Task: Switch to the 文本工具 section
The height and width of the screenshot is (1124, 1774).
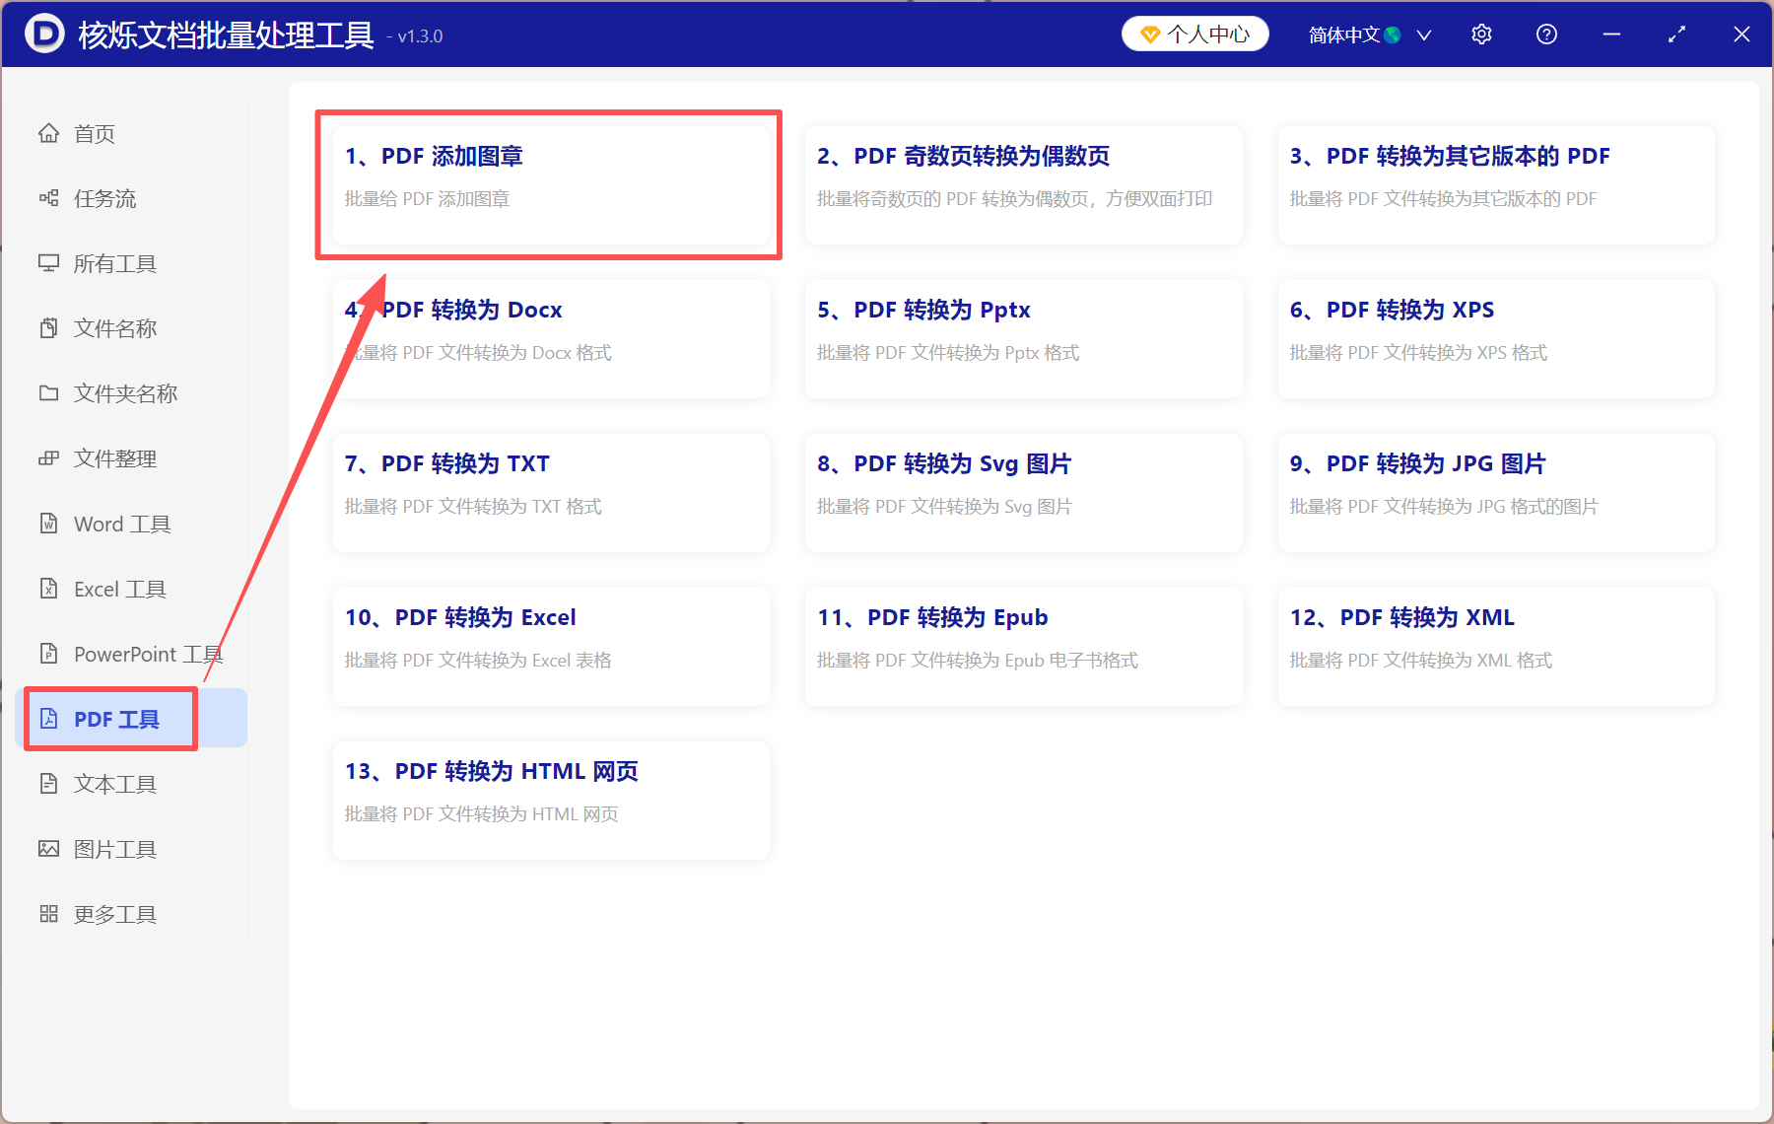Action: click(49, 783)
